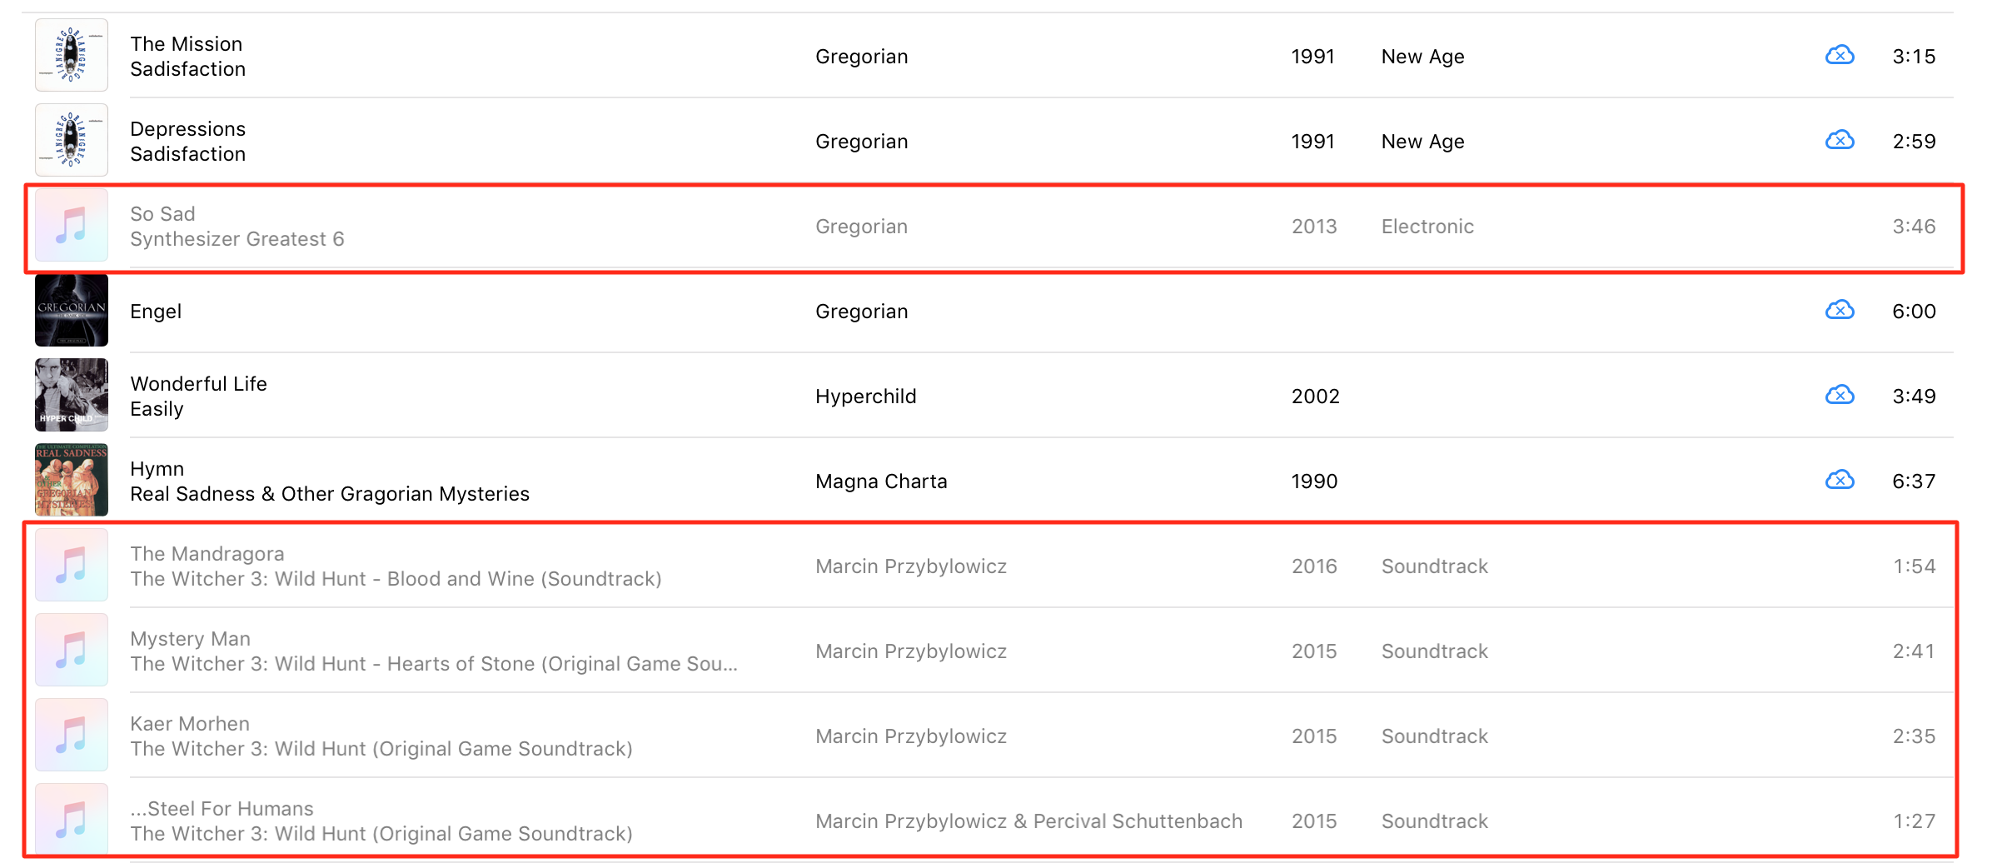Click Electronic genre on So Sad row
Image resolution: width=1997 pixels, height=863 pixels.
click(1427, 227)
